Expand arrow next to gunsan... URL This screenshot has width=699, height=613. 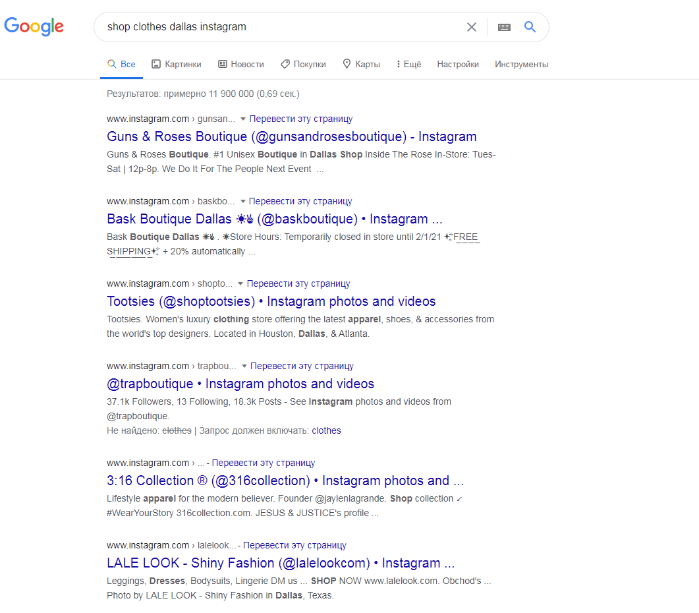click(x=243, y=119)
